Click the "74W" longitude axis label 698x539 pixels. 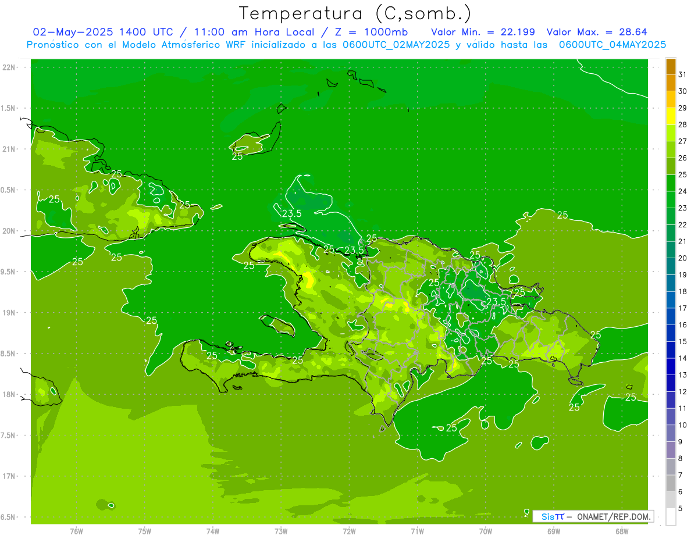(213, 531)
